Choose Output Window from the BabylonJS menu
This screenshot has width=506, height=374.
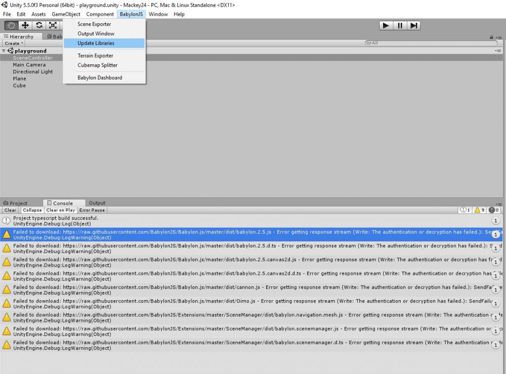click(104, 33)
